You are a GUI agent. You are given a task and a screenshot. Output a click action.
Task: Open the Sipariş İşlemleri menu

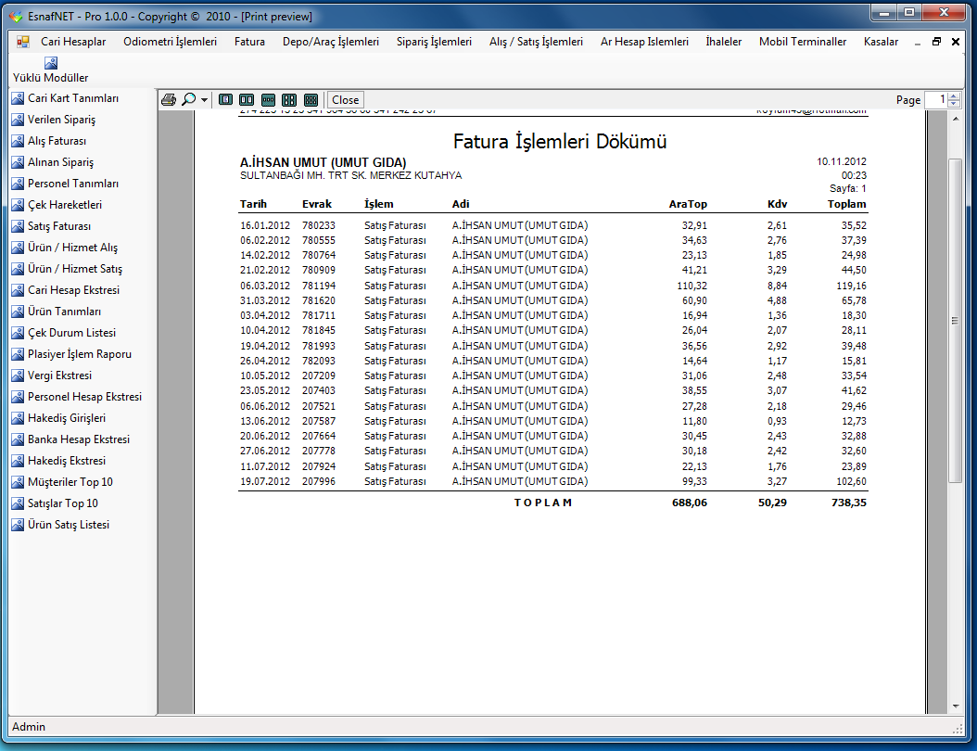[x=434, y=42]
